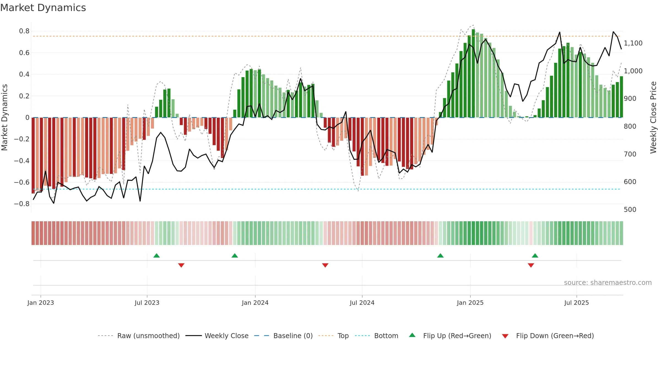Click the red Flip Down legend triangle icon
This screenshot has width=661, height=372.
505,336
